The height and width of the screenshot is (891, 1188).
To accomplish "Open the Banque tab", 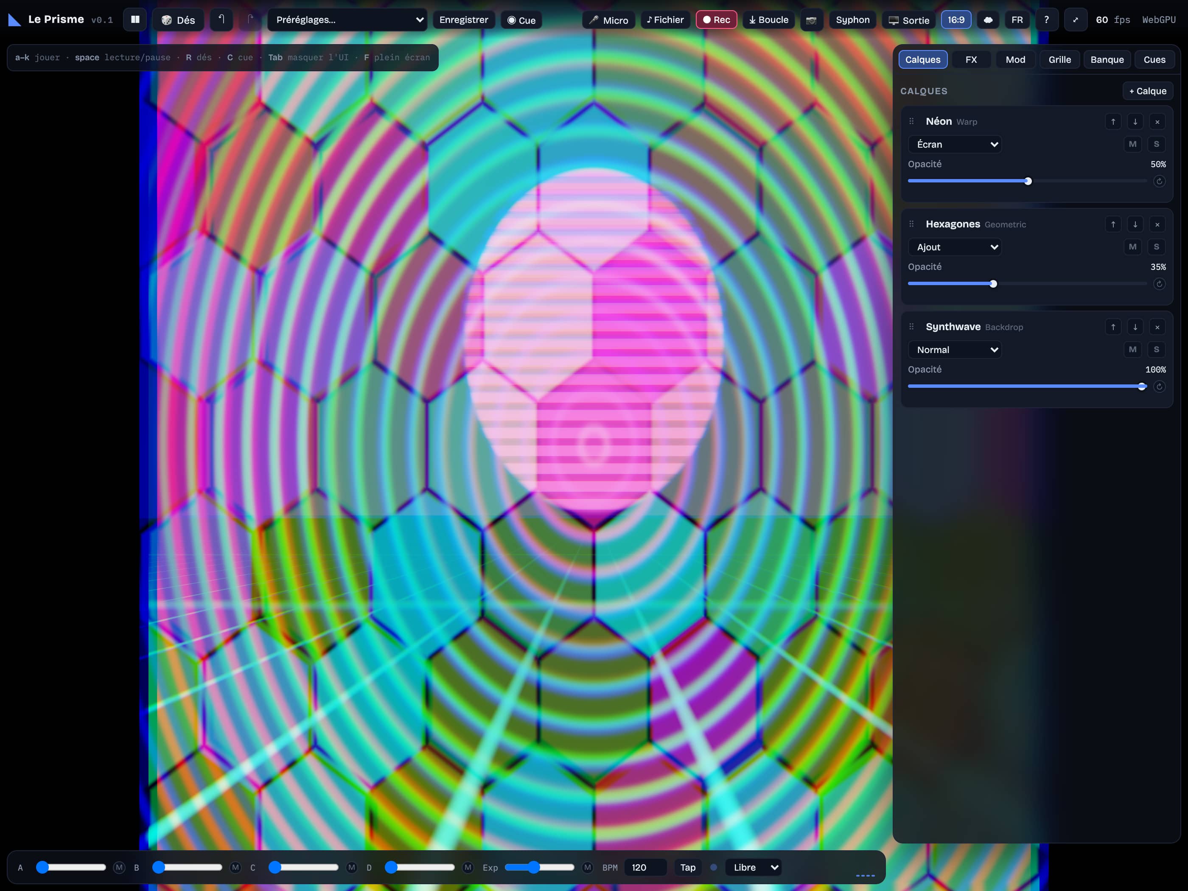I will [x=1107, y=60].
